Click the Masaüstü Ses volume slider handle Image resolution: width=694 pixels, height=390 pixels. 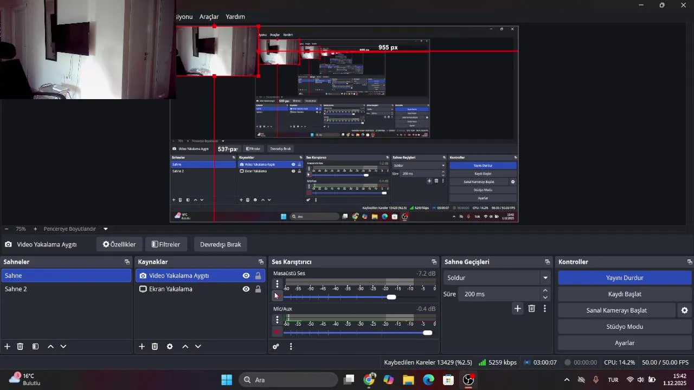click(391, 297)
